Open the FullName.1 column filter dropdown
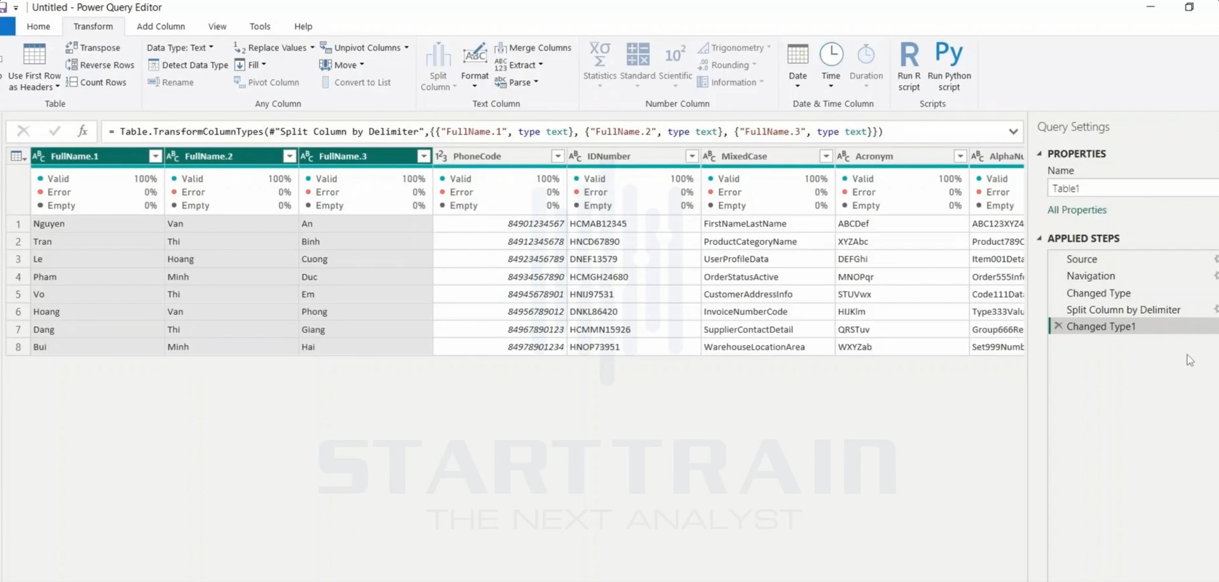Viewport: 1219px width, 582px height. [x=155, y=156]
